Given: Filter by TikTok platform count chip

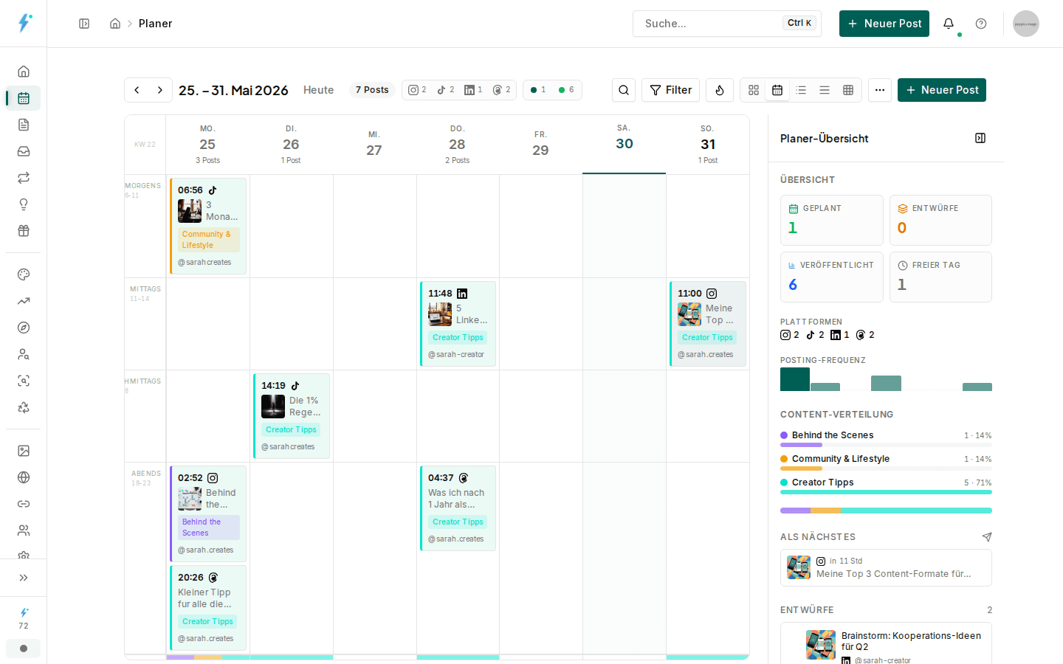Looking at the screenshot, I should [446, 90].
